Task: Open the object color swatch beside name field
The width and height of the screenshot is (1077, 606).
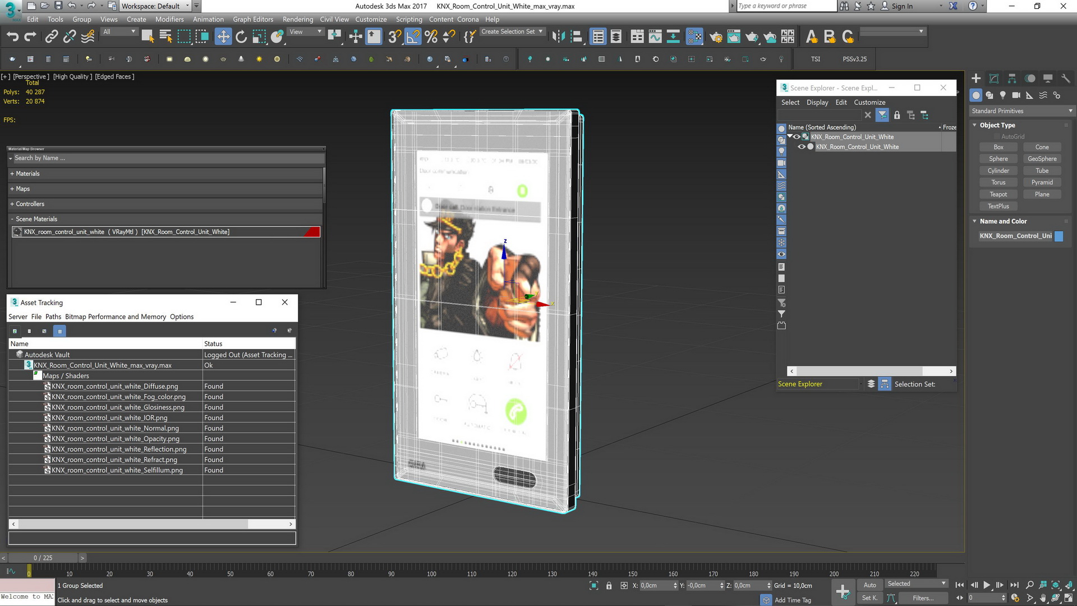Action: point(1059,236)
